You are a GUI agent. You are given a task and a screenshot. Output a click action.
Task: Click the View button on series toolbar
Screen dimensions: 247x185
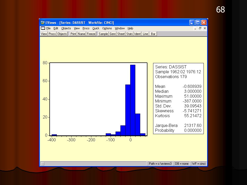44,34
